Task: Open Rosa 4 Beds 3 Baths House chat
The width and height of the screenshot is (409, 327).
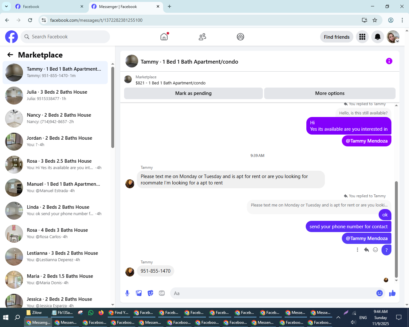Action: [x=55, y=233]
